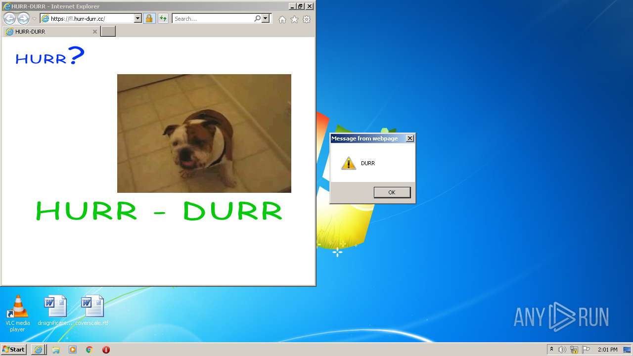Click the Internet Explorer forward arrow button

coord(23,19)
